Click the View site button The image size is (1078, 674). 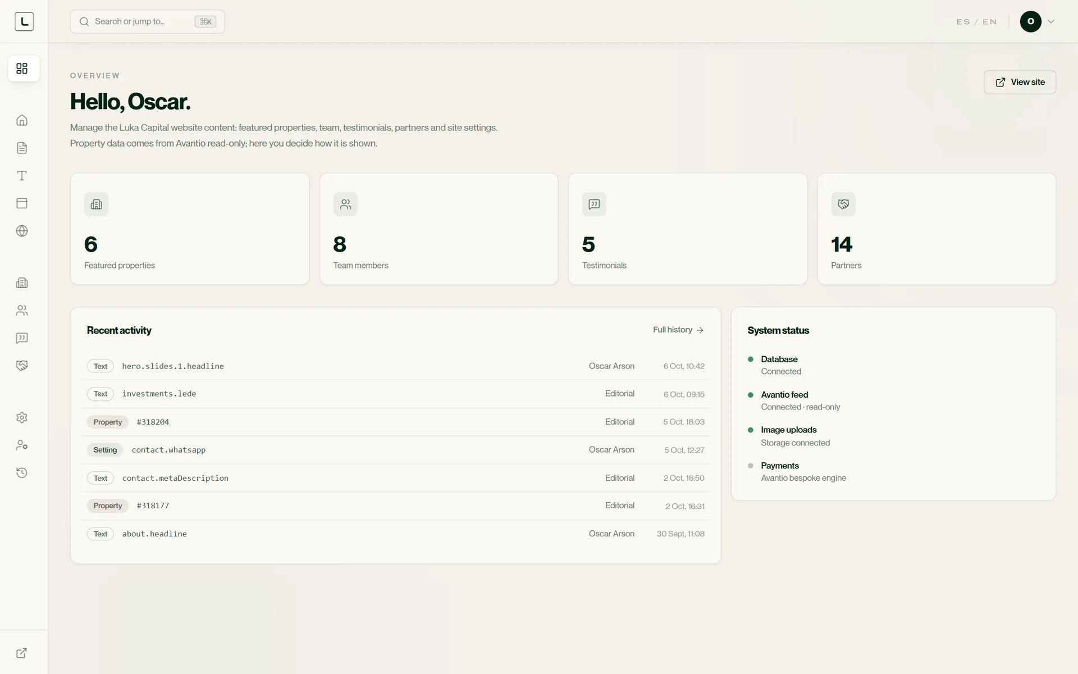pyautogui.click(x=1020, y=82)
